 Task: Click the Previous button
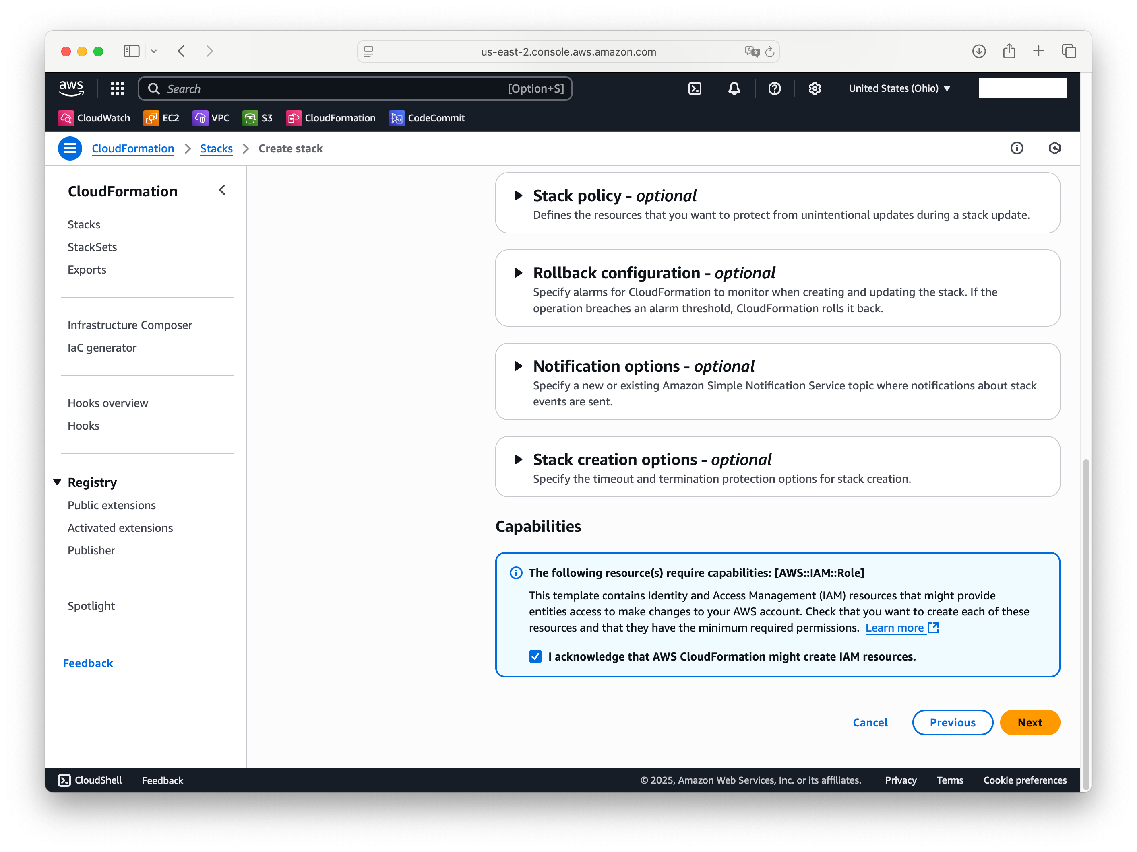click(952, 722)
